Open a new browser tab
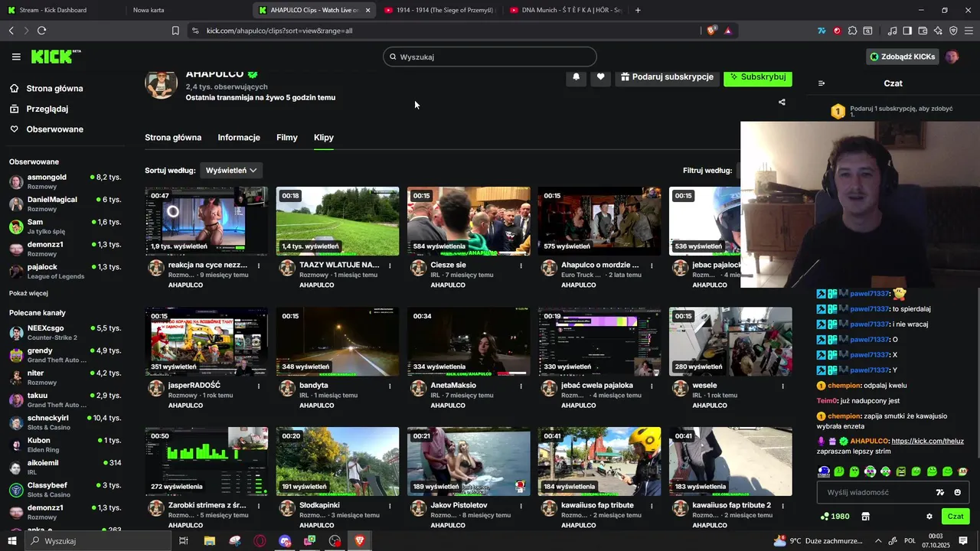 (638, 10)
